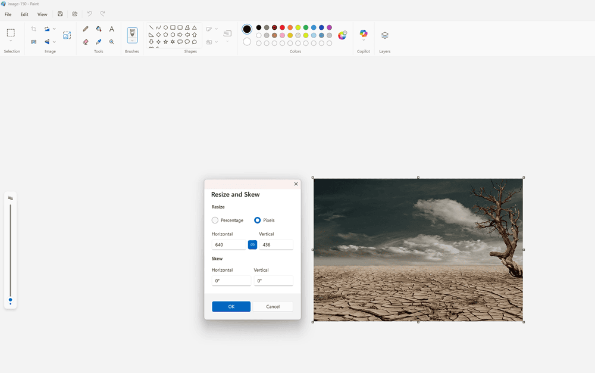Screen dimensions: 595x373
Task: Open the Layers panel
Action: [385, 35]
